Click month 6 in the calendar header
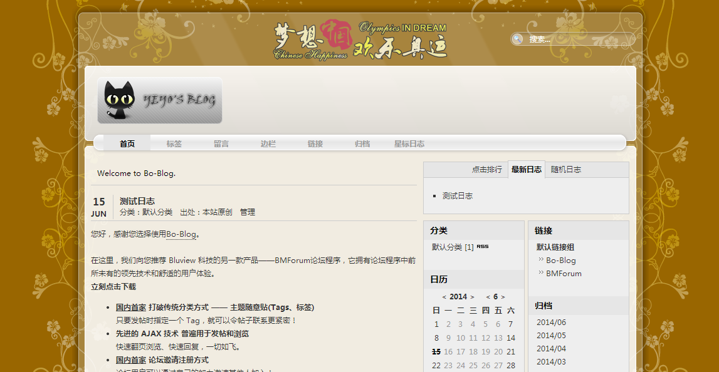The height and width of the screenshot is (372, 719). (x=495, y=296)
